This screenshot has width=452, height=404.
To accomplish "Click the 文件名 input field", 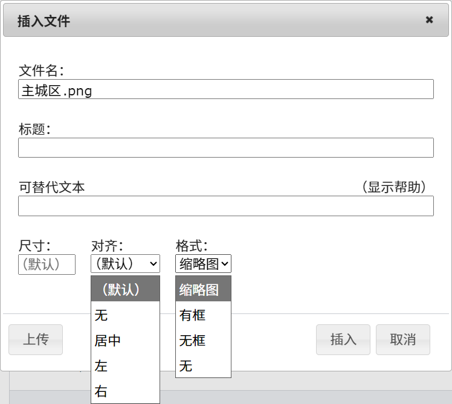I will [225, 89].
